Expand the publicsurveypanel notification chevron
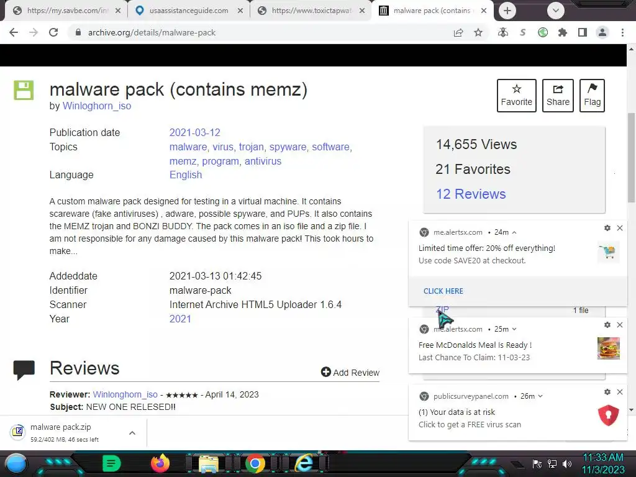This screenshot has height=477, width=636. [540, 396]
